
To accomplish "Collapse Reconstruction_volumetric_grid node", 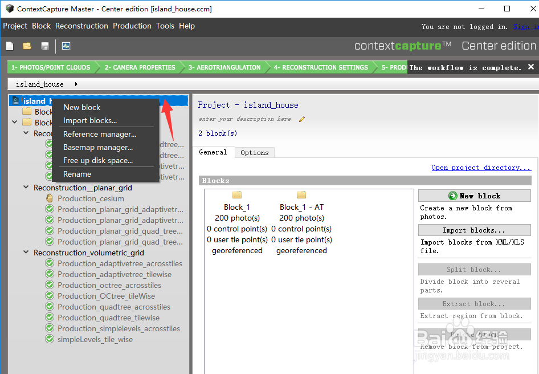I will click(x=26, y=252).
